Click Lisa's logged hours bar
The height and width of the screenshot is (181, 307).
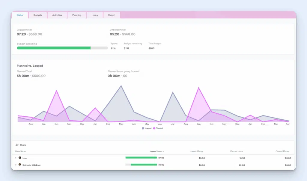point(141,158)
